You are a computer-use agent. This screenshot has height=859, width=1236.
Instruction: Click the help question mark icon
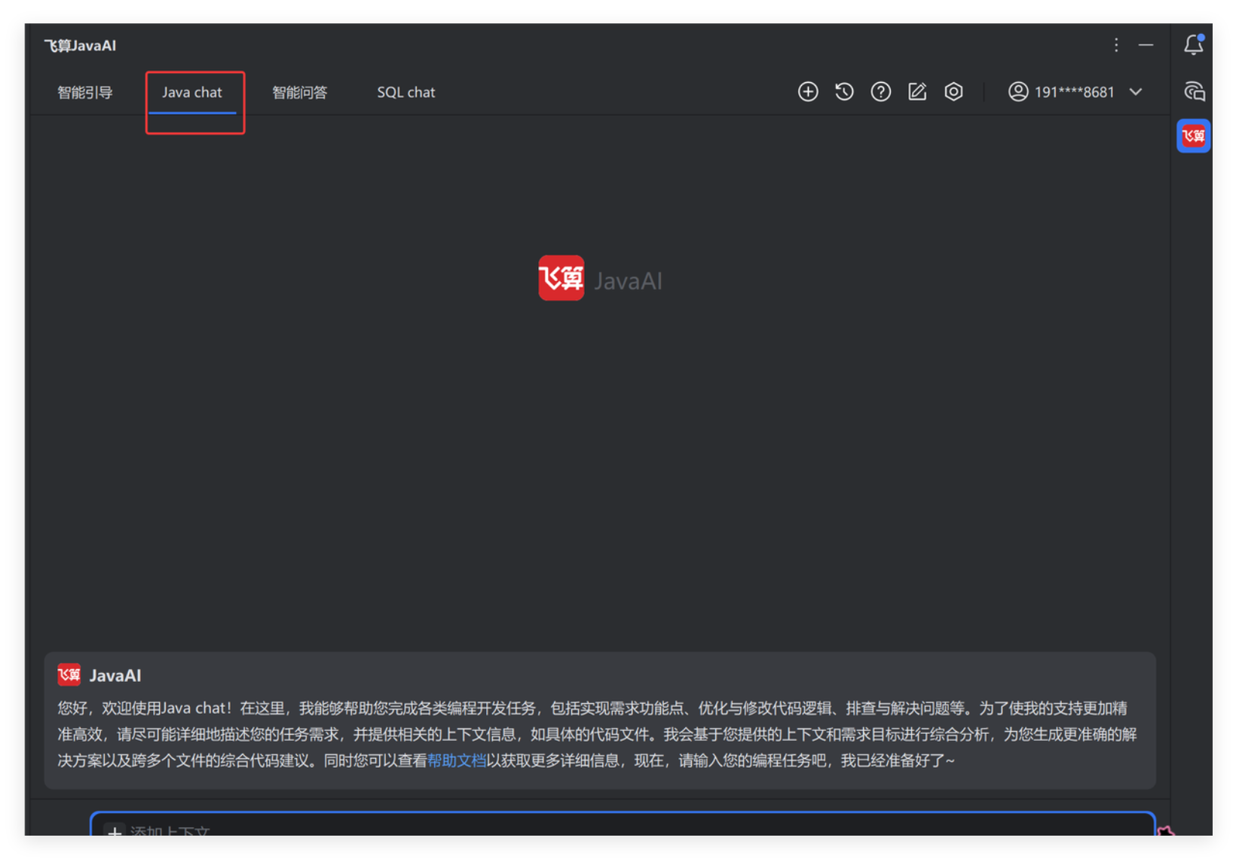(x=880, y=92)
